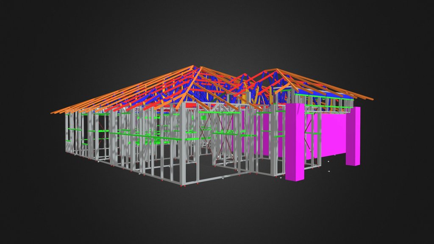This screenshot has width=434, height=244.
Task: Select the tall magenta front pillar
Action: (x=295, y=142)
